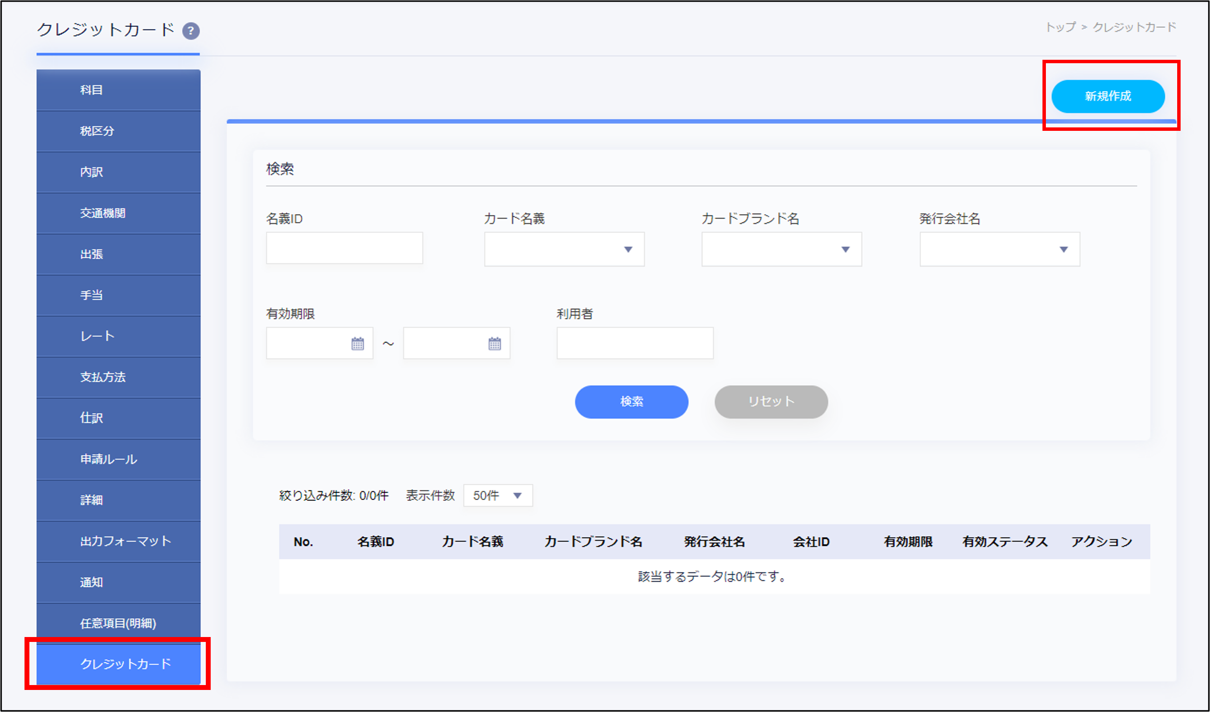Open the calendar picker for 有効期限 end date
Image resolution: width=1210 pixels, height=712 pixels.
[x=494, y=343]
